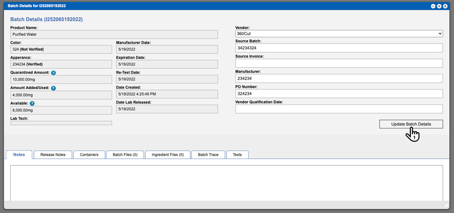Close the Batch Details window
This screenshot has width=454, height=213.
pyautogui.click(x=445, y=6)
